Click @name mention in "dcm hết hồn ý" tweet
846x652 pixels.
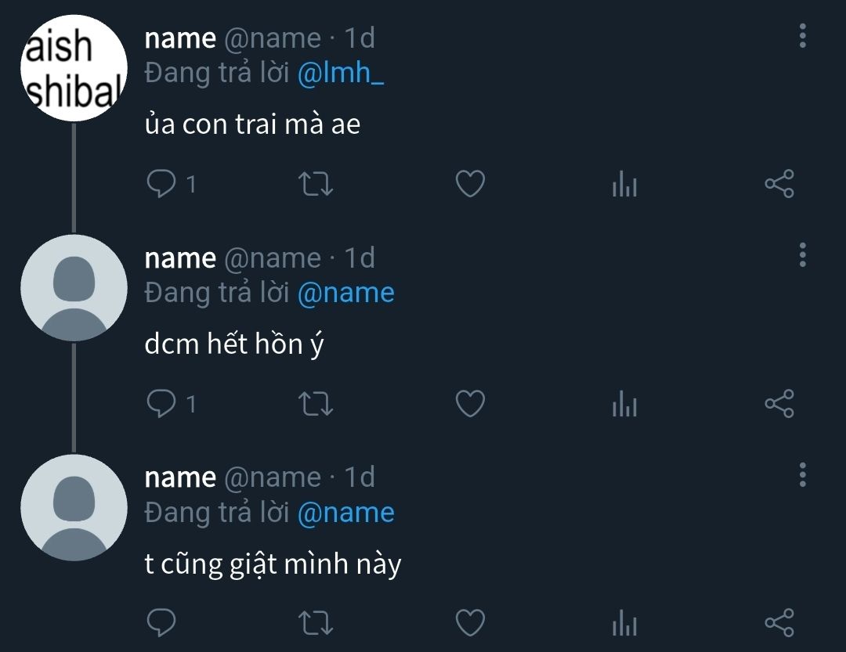point(346,293)
